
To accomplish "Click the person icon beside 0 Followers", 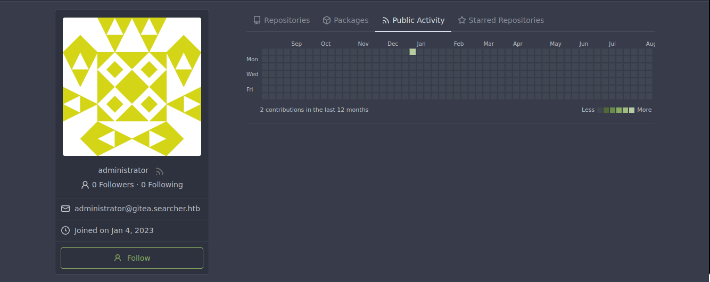I will point(85,185).
